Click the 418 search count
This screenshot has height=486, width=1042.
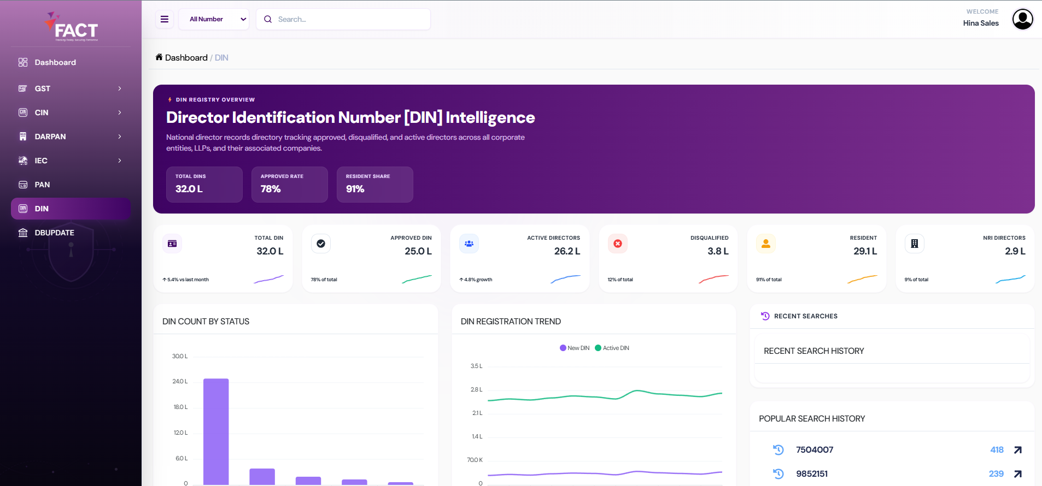pos(997,450)
